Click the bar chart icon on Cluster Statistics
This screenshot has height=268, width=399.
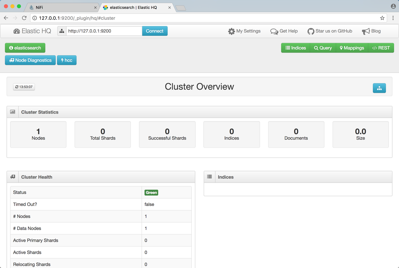12,112
